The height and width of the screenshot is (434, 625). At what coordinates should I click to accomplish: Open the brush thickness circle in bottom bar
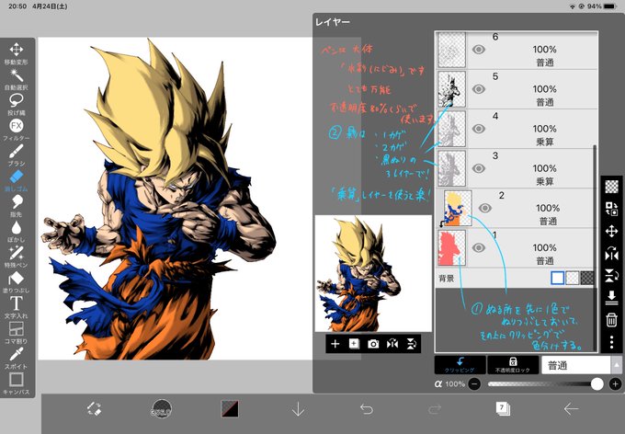pyautogui.click(x=162, y=409)
